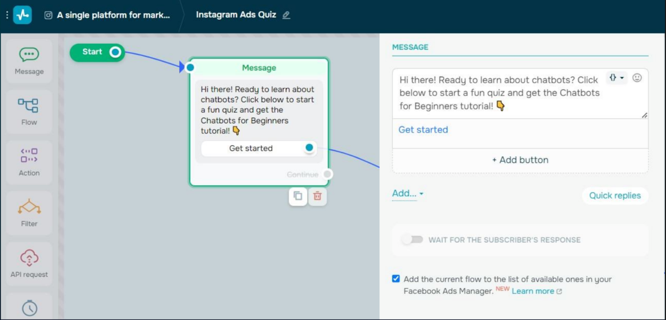
Task: Click the + Add button option
Action: coord(520,160)
